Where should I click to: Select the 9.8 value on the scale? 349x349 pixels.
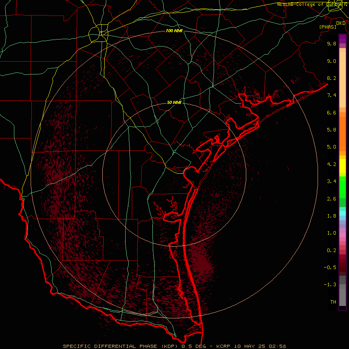[x=332, y=43]
